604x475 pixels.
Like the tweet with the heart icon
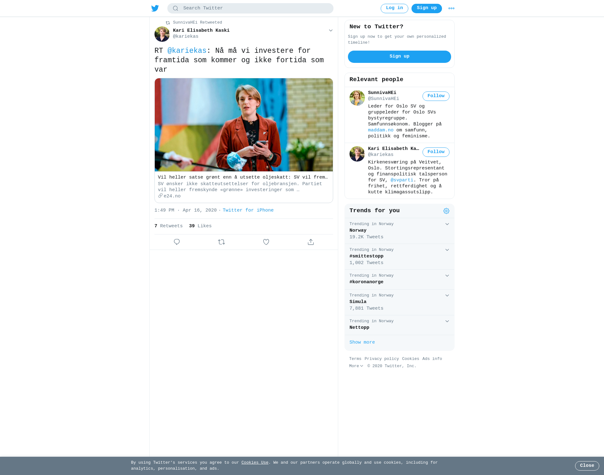click(266, 242)
